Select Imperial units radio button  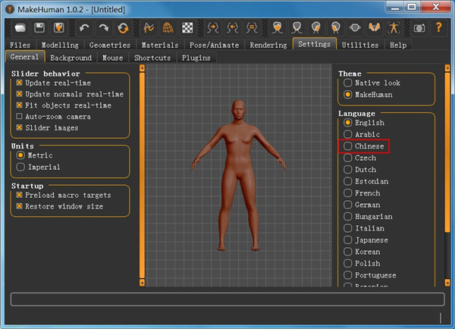(x=21, y=167)
